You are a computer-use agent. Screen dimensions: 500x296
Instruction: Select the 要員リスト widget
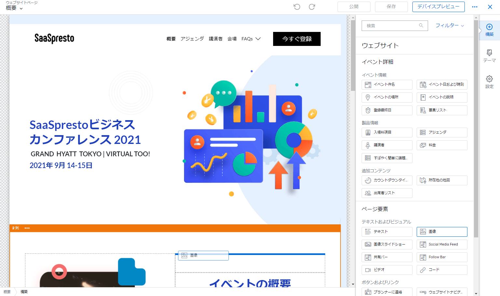pos(442,110)
